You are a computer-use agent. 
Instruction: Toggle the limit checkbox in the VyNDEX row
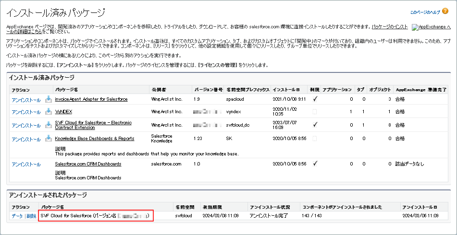315,112
